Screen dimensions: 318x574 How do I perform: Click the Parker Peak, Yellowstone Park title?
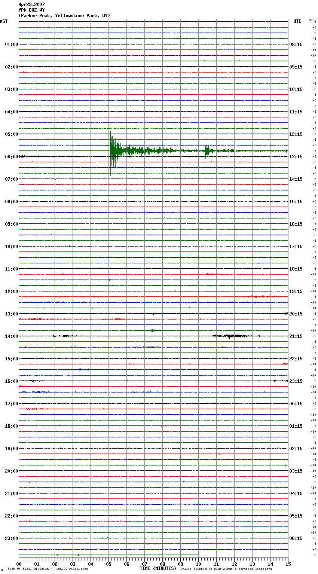pos(64,16)
